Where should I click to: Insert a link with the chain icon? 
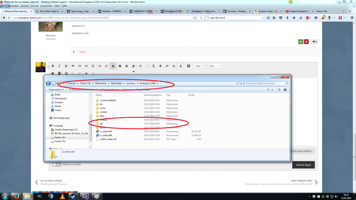tap(73, 66)
